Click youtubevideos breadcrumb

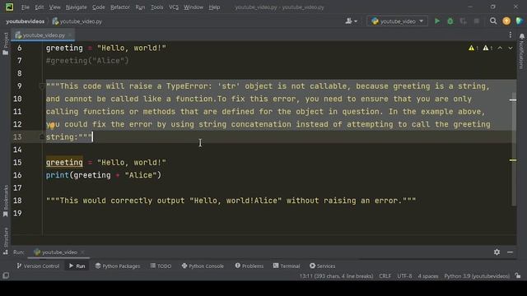26,21
